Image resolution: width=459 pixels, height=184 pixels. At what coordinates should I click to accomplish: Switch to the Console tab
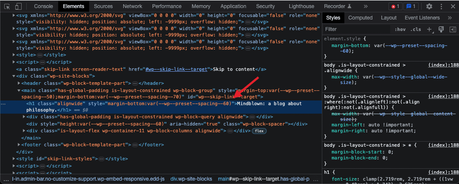(x=44, y=6)
